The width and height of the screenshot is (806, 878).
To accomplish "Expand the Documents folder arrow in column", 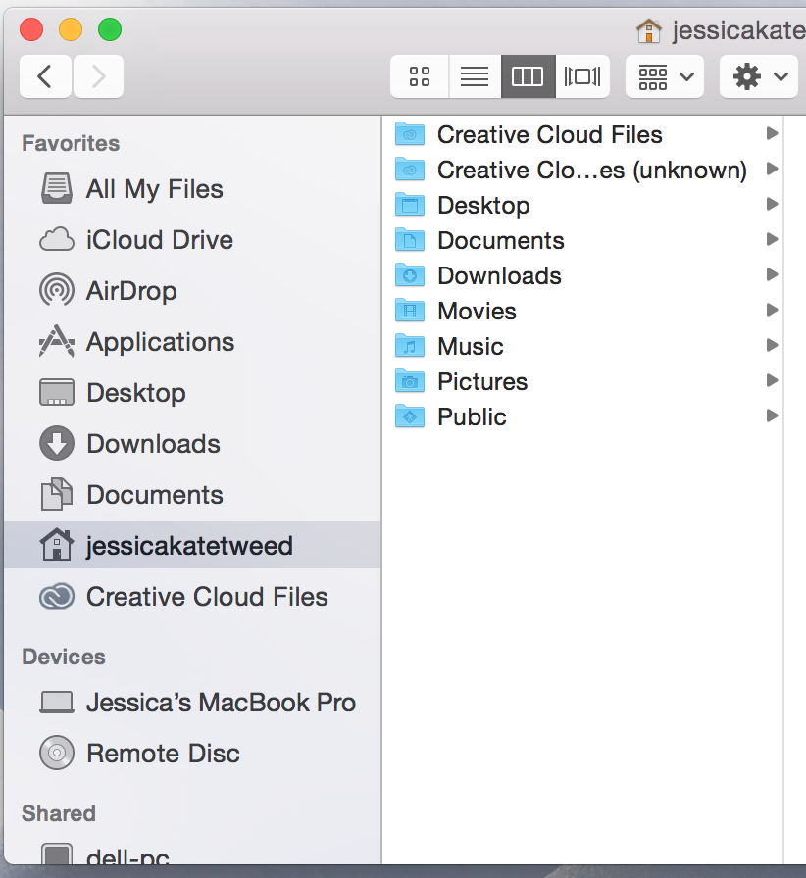I will pos(773,239).
